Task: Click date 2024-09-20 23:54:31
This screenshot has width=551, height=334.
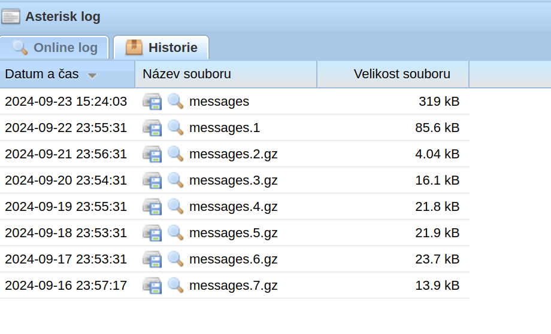Action: pos(66,180)
